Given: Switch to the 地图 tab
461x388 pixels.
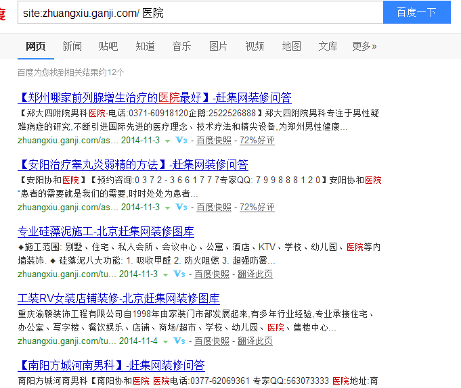Looking at the screenshot, I should [x=291, y=47].
